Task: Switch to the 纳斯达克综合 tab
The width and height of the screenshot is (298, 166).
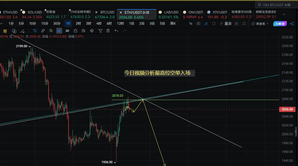Action: (266, 14)
